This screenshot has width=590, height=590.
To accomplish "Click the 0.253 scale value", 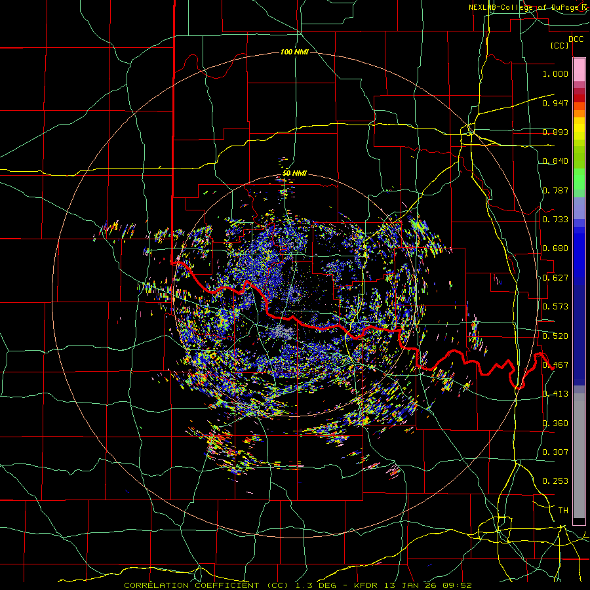I will click(x=555, y=481).
